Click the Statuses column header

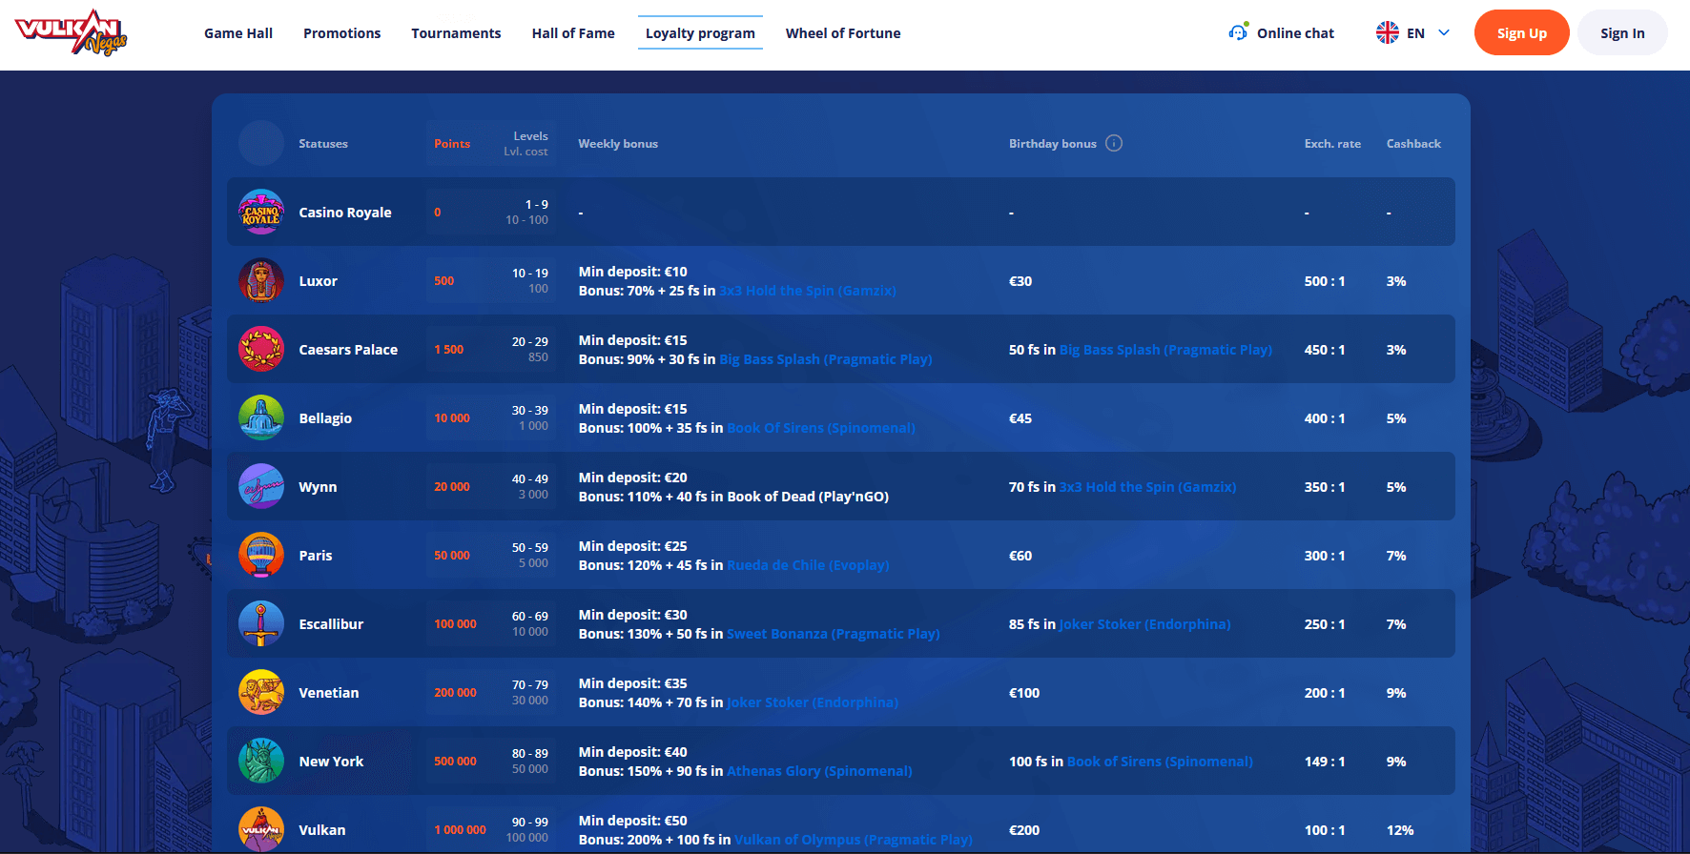coord(323,144)
